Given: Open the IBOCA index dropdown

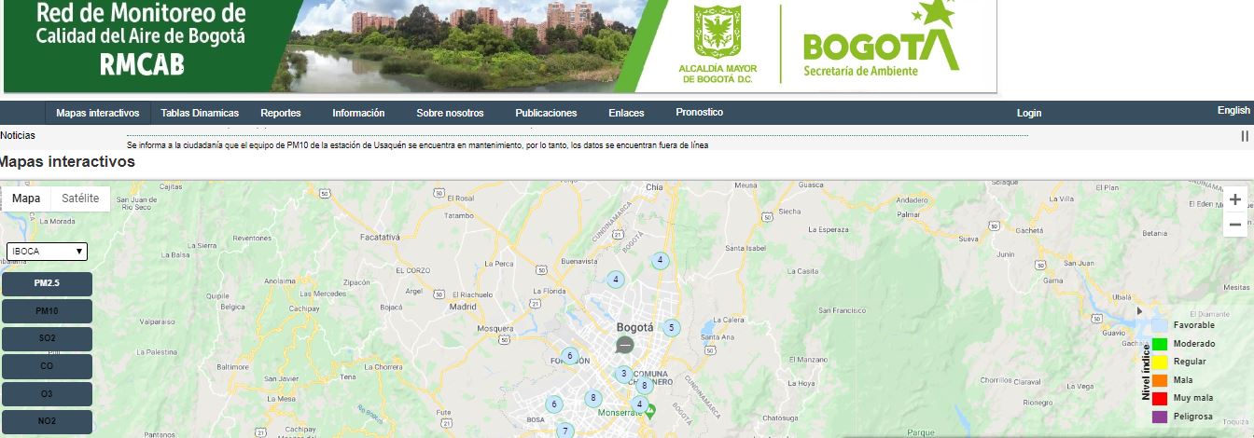Looking at the screenshot, I should tap(47, 252).
